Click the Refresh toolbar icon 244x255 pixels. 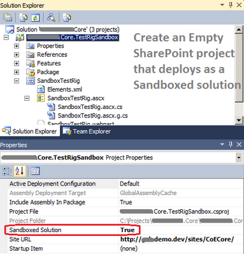pyautogui.click(x=35, y=18)
